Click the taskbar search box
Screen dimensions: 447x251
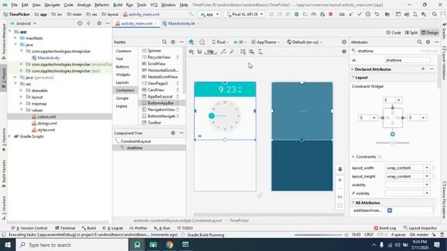(72, 245)
